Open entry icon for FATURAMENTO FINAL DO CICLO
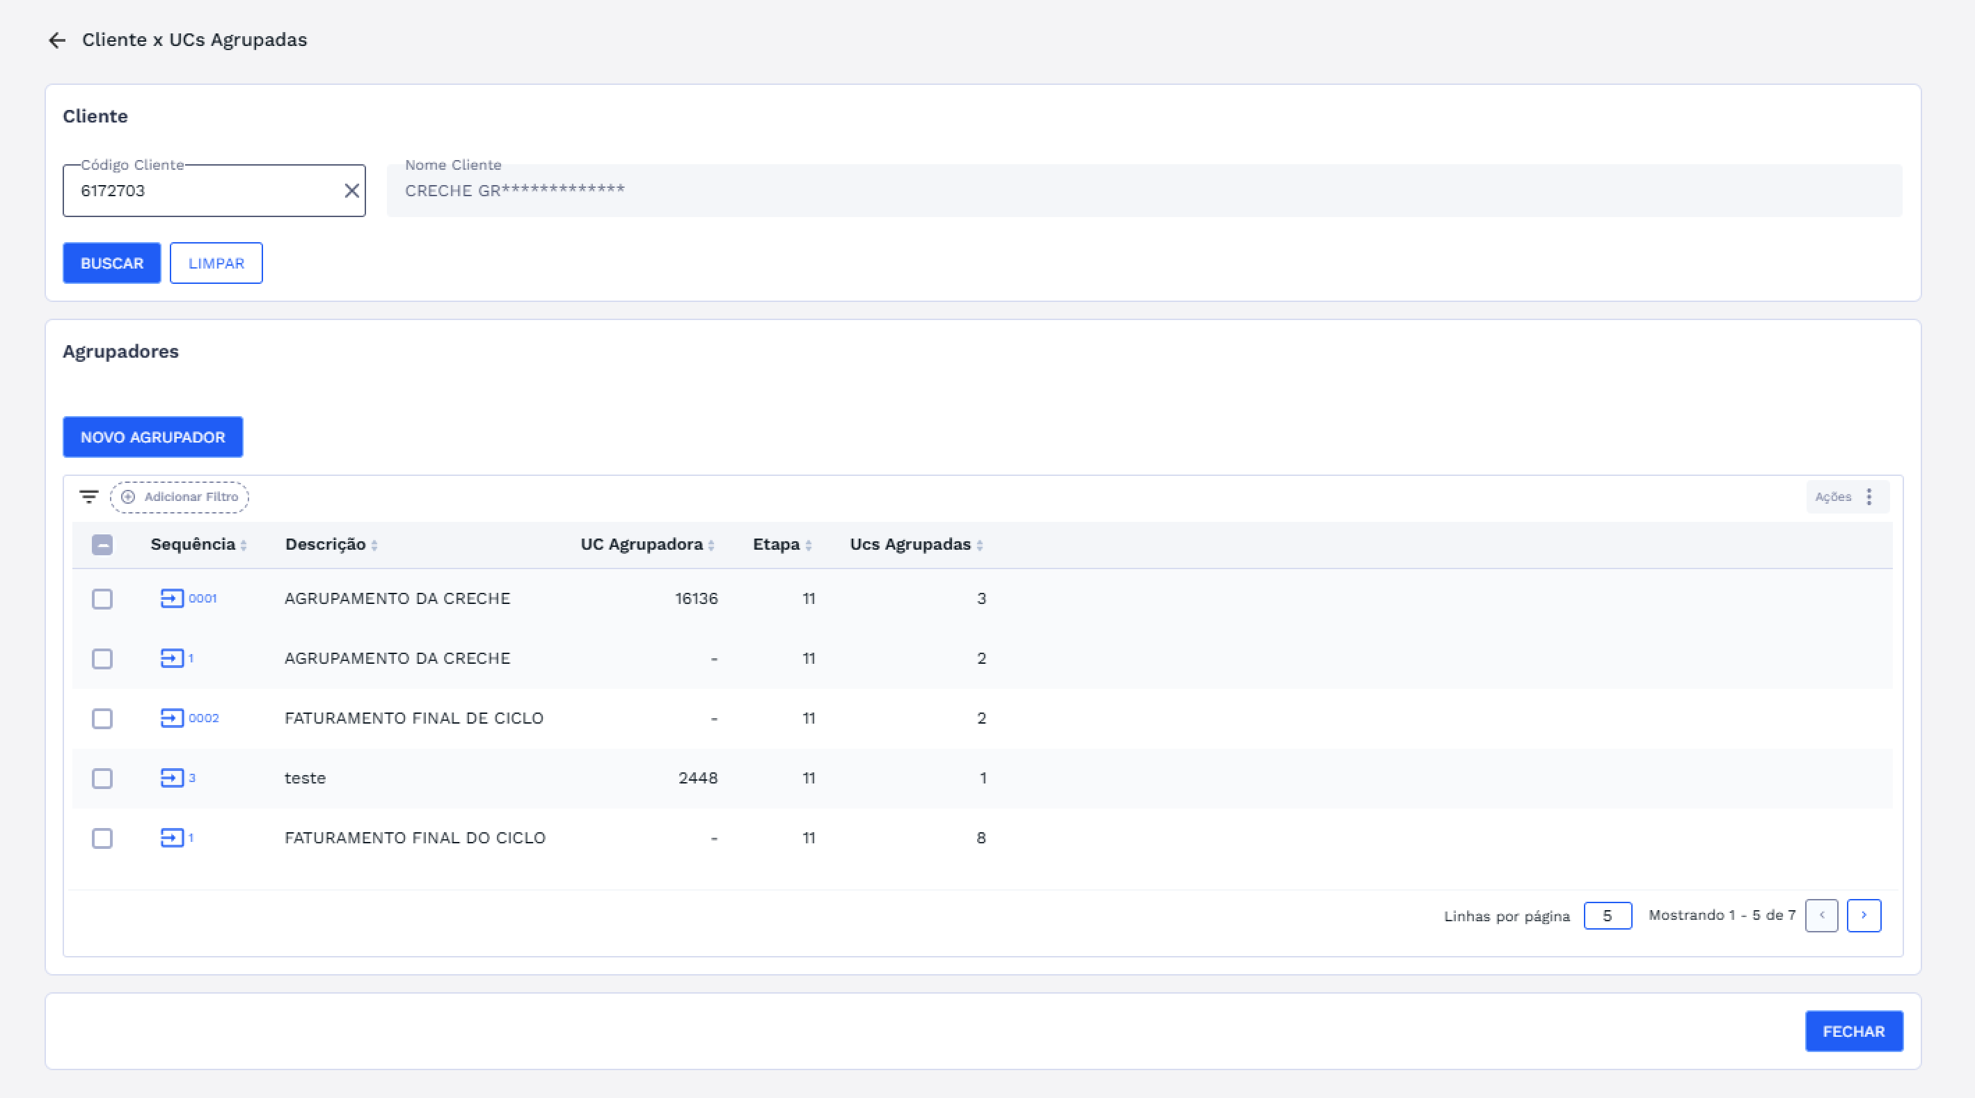 click(172, 837)
